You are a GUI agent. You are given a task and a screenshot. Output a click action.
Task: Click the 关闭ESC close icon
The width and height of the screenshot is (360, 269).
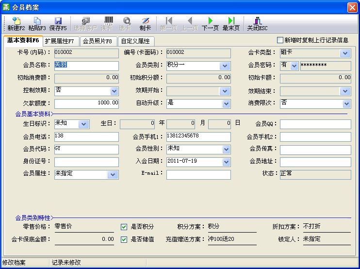[x=257, y=21]
